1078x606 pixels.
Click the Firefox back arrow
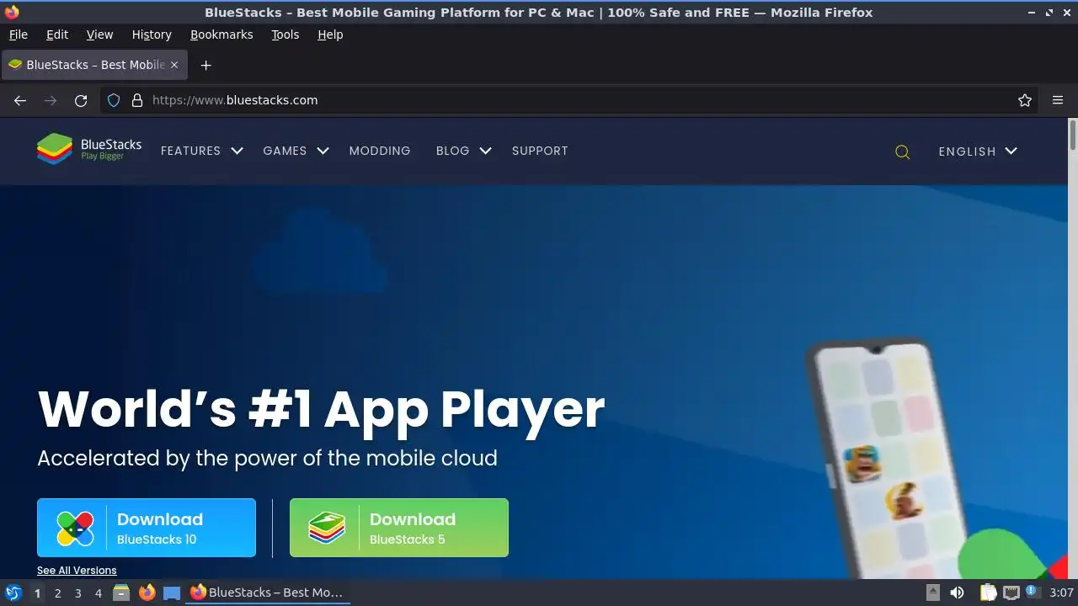[20, 100]
